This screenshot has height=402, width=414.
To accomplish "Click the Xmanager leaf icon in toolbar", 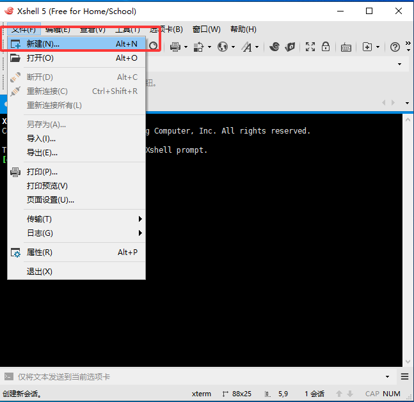I will click(x=290, y=47).
